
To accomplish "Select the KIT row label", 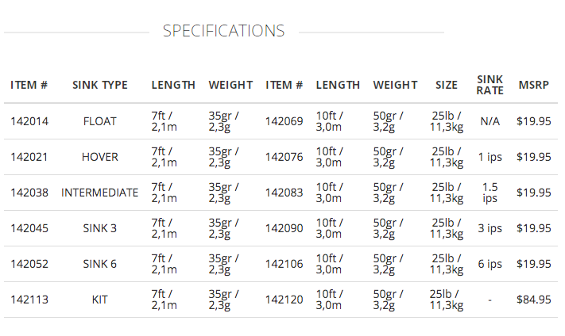I will pyautogui.click(x=100, y=300).
